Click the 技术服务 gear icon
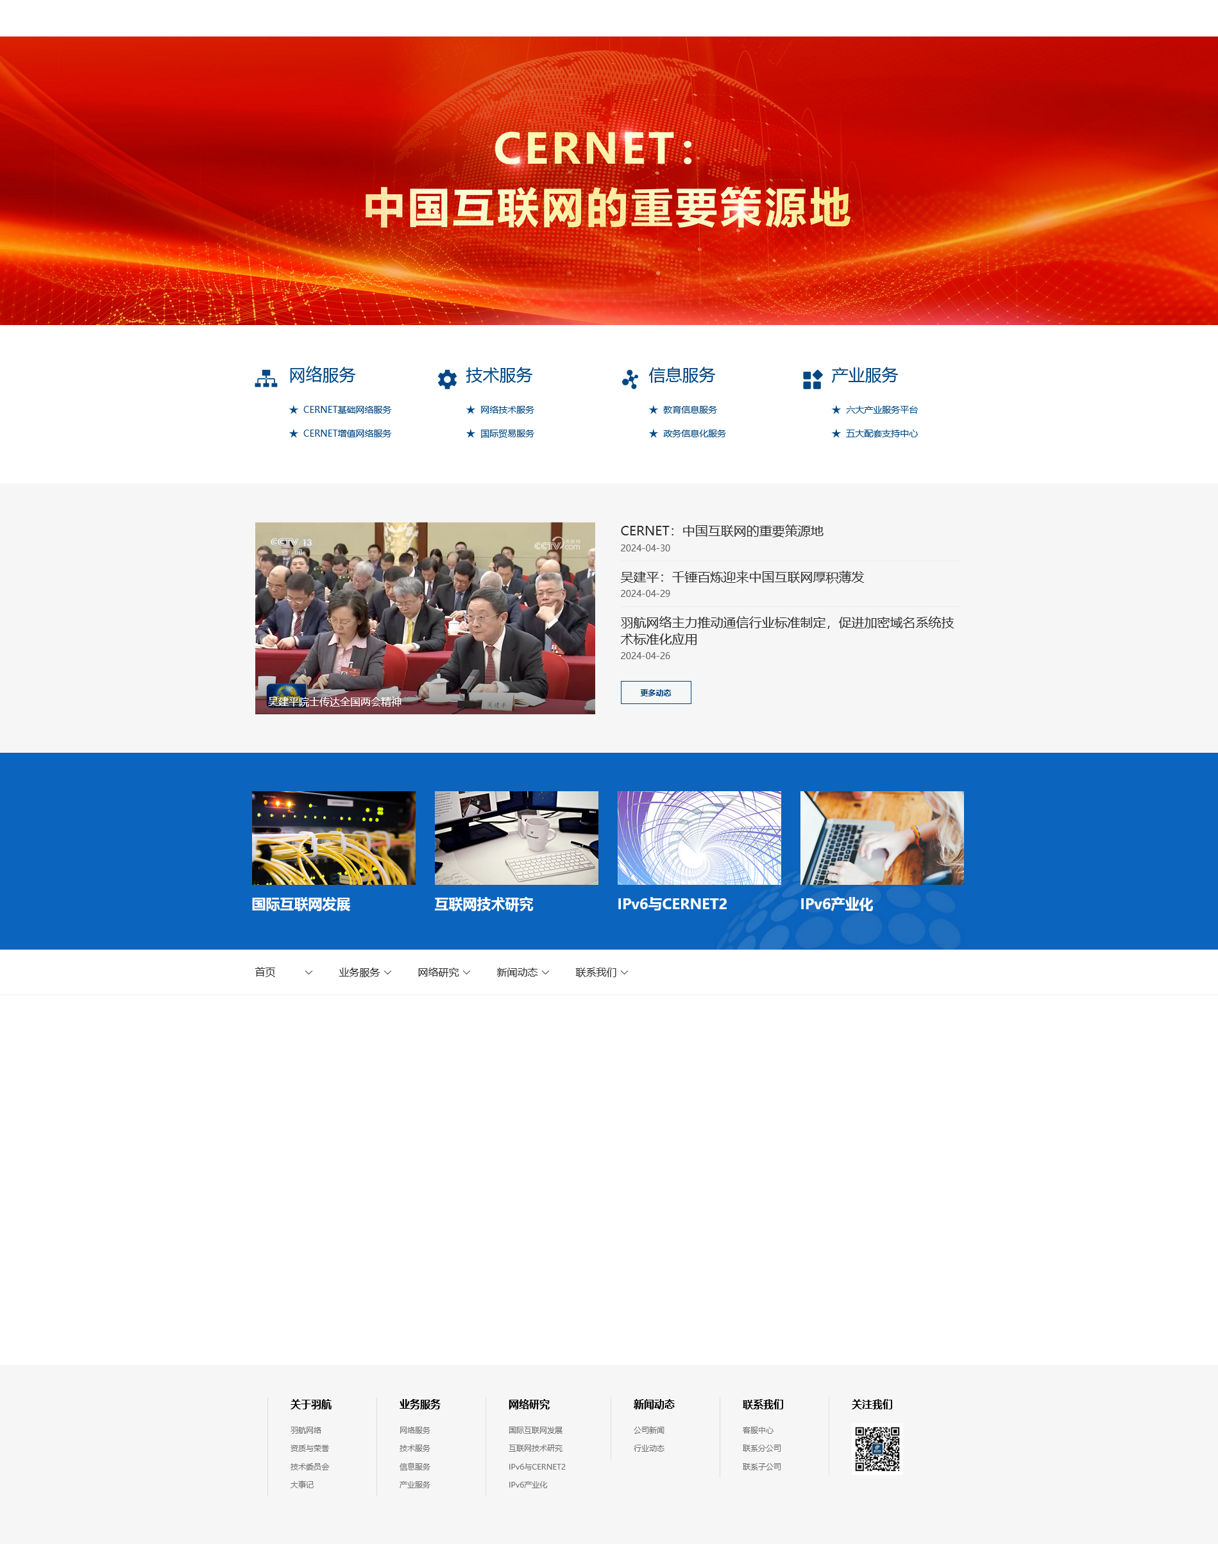1218x1544 pixels. click(x=447, y=379)
